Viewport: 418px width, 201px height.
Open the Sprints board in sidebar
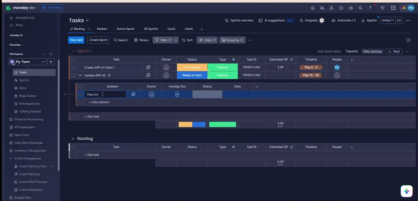click(24, 80)
